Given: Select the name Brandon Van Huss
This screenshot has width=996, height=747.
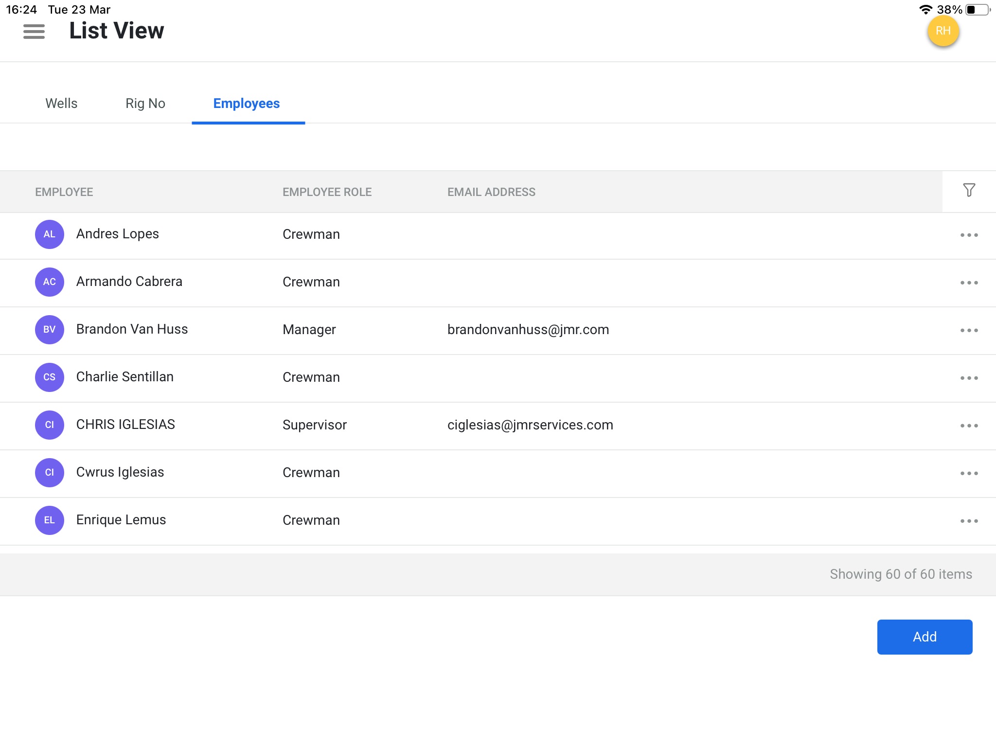Looking at the screenshot, I should pyautogui.click(x=132, y=329).
